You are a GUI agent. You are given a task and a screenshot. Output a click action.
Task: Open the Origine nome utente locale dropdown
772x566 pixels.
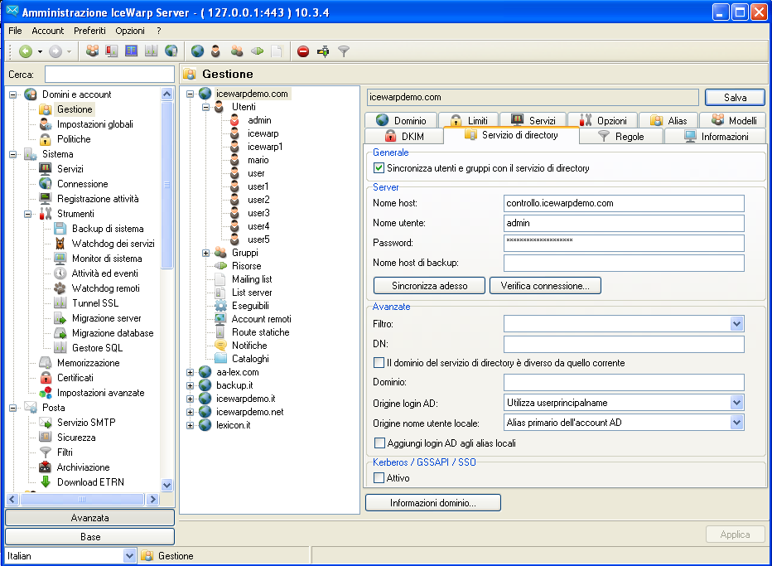coord(736,422)
